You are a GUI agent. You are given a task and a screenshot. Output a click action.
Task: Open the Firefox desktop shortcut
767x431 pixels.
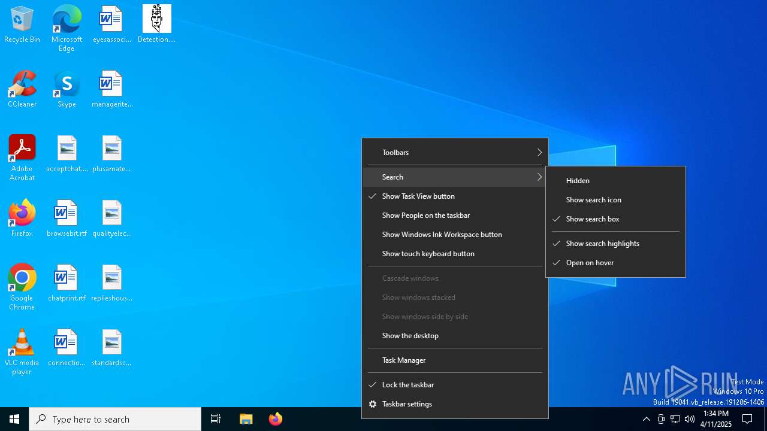[22, 218]
